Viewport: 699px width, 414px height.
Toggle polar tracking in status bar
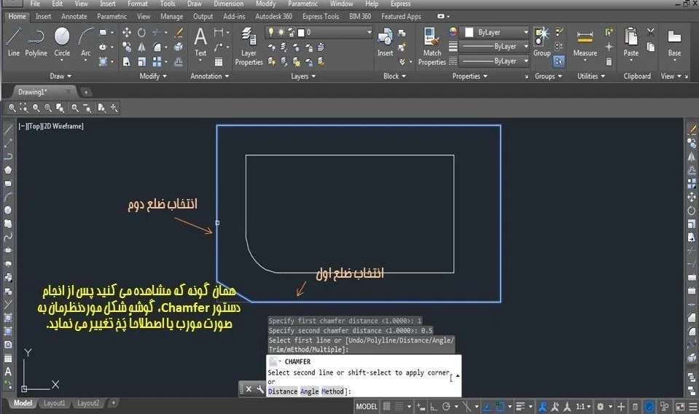click(446, 407)
